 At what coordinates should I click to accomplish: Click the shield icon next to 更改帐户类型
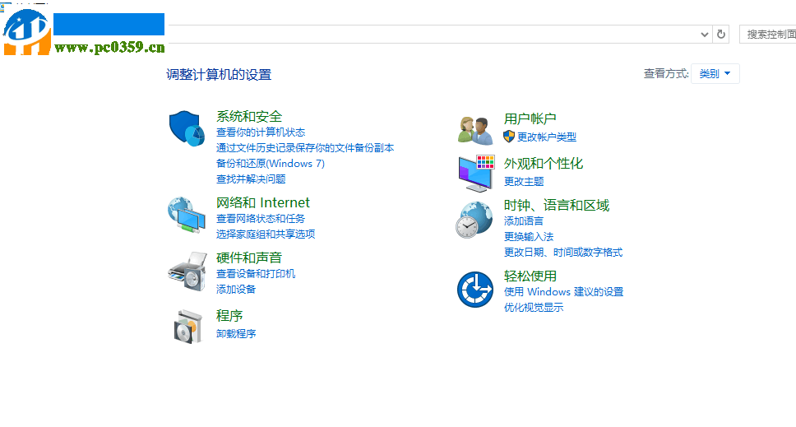[x=509, y=137]
